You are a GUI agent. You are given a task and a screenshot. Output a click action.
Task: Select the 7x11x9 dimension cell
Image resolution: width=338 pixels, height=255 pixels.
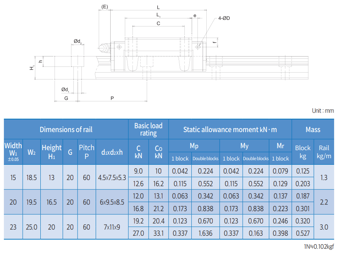coord(112,227)
